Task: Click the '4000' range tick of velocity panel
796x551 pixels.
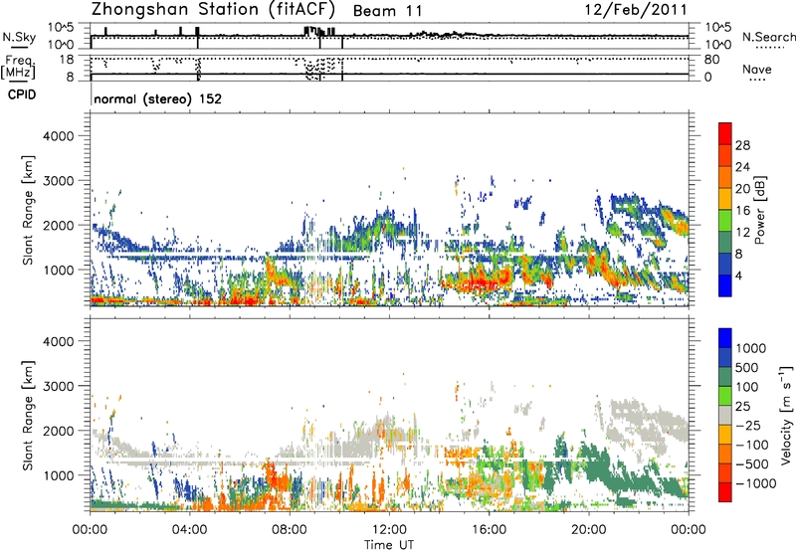Action: click(59, 341)
